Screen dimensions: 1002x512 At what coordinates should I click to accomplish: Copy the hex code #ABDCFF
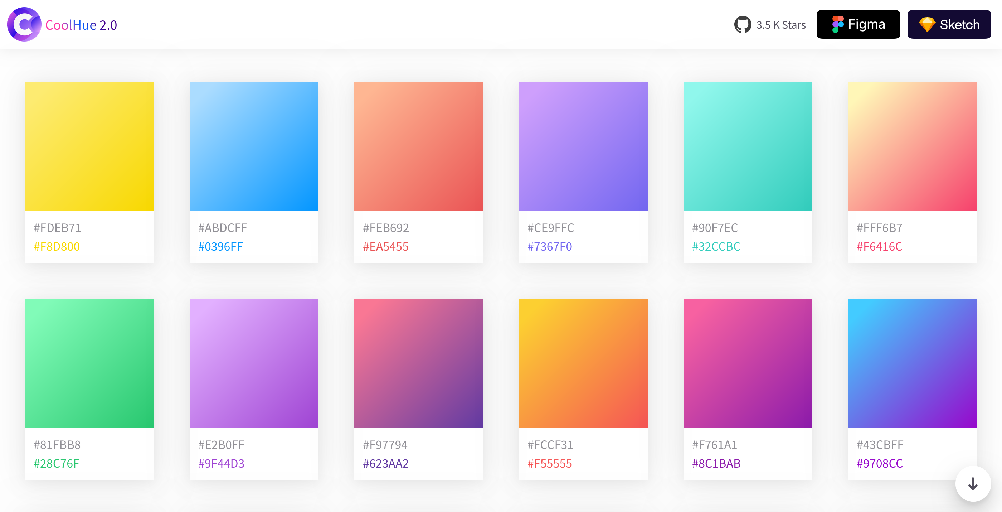223,228
